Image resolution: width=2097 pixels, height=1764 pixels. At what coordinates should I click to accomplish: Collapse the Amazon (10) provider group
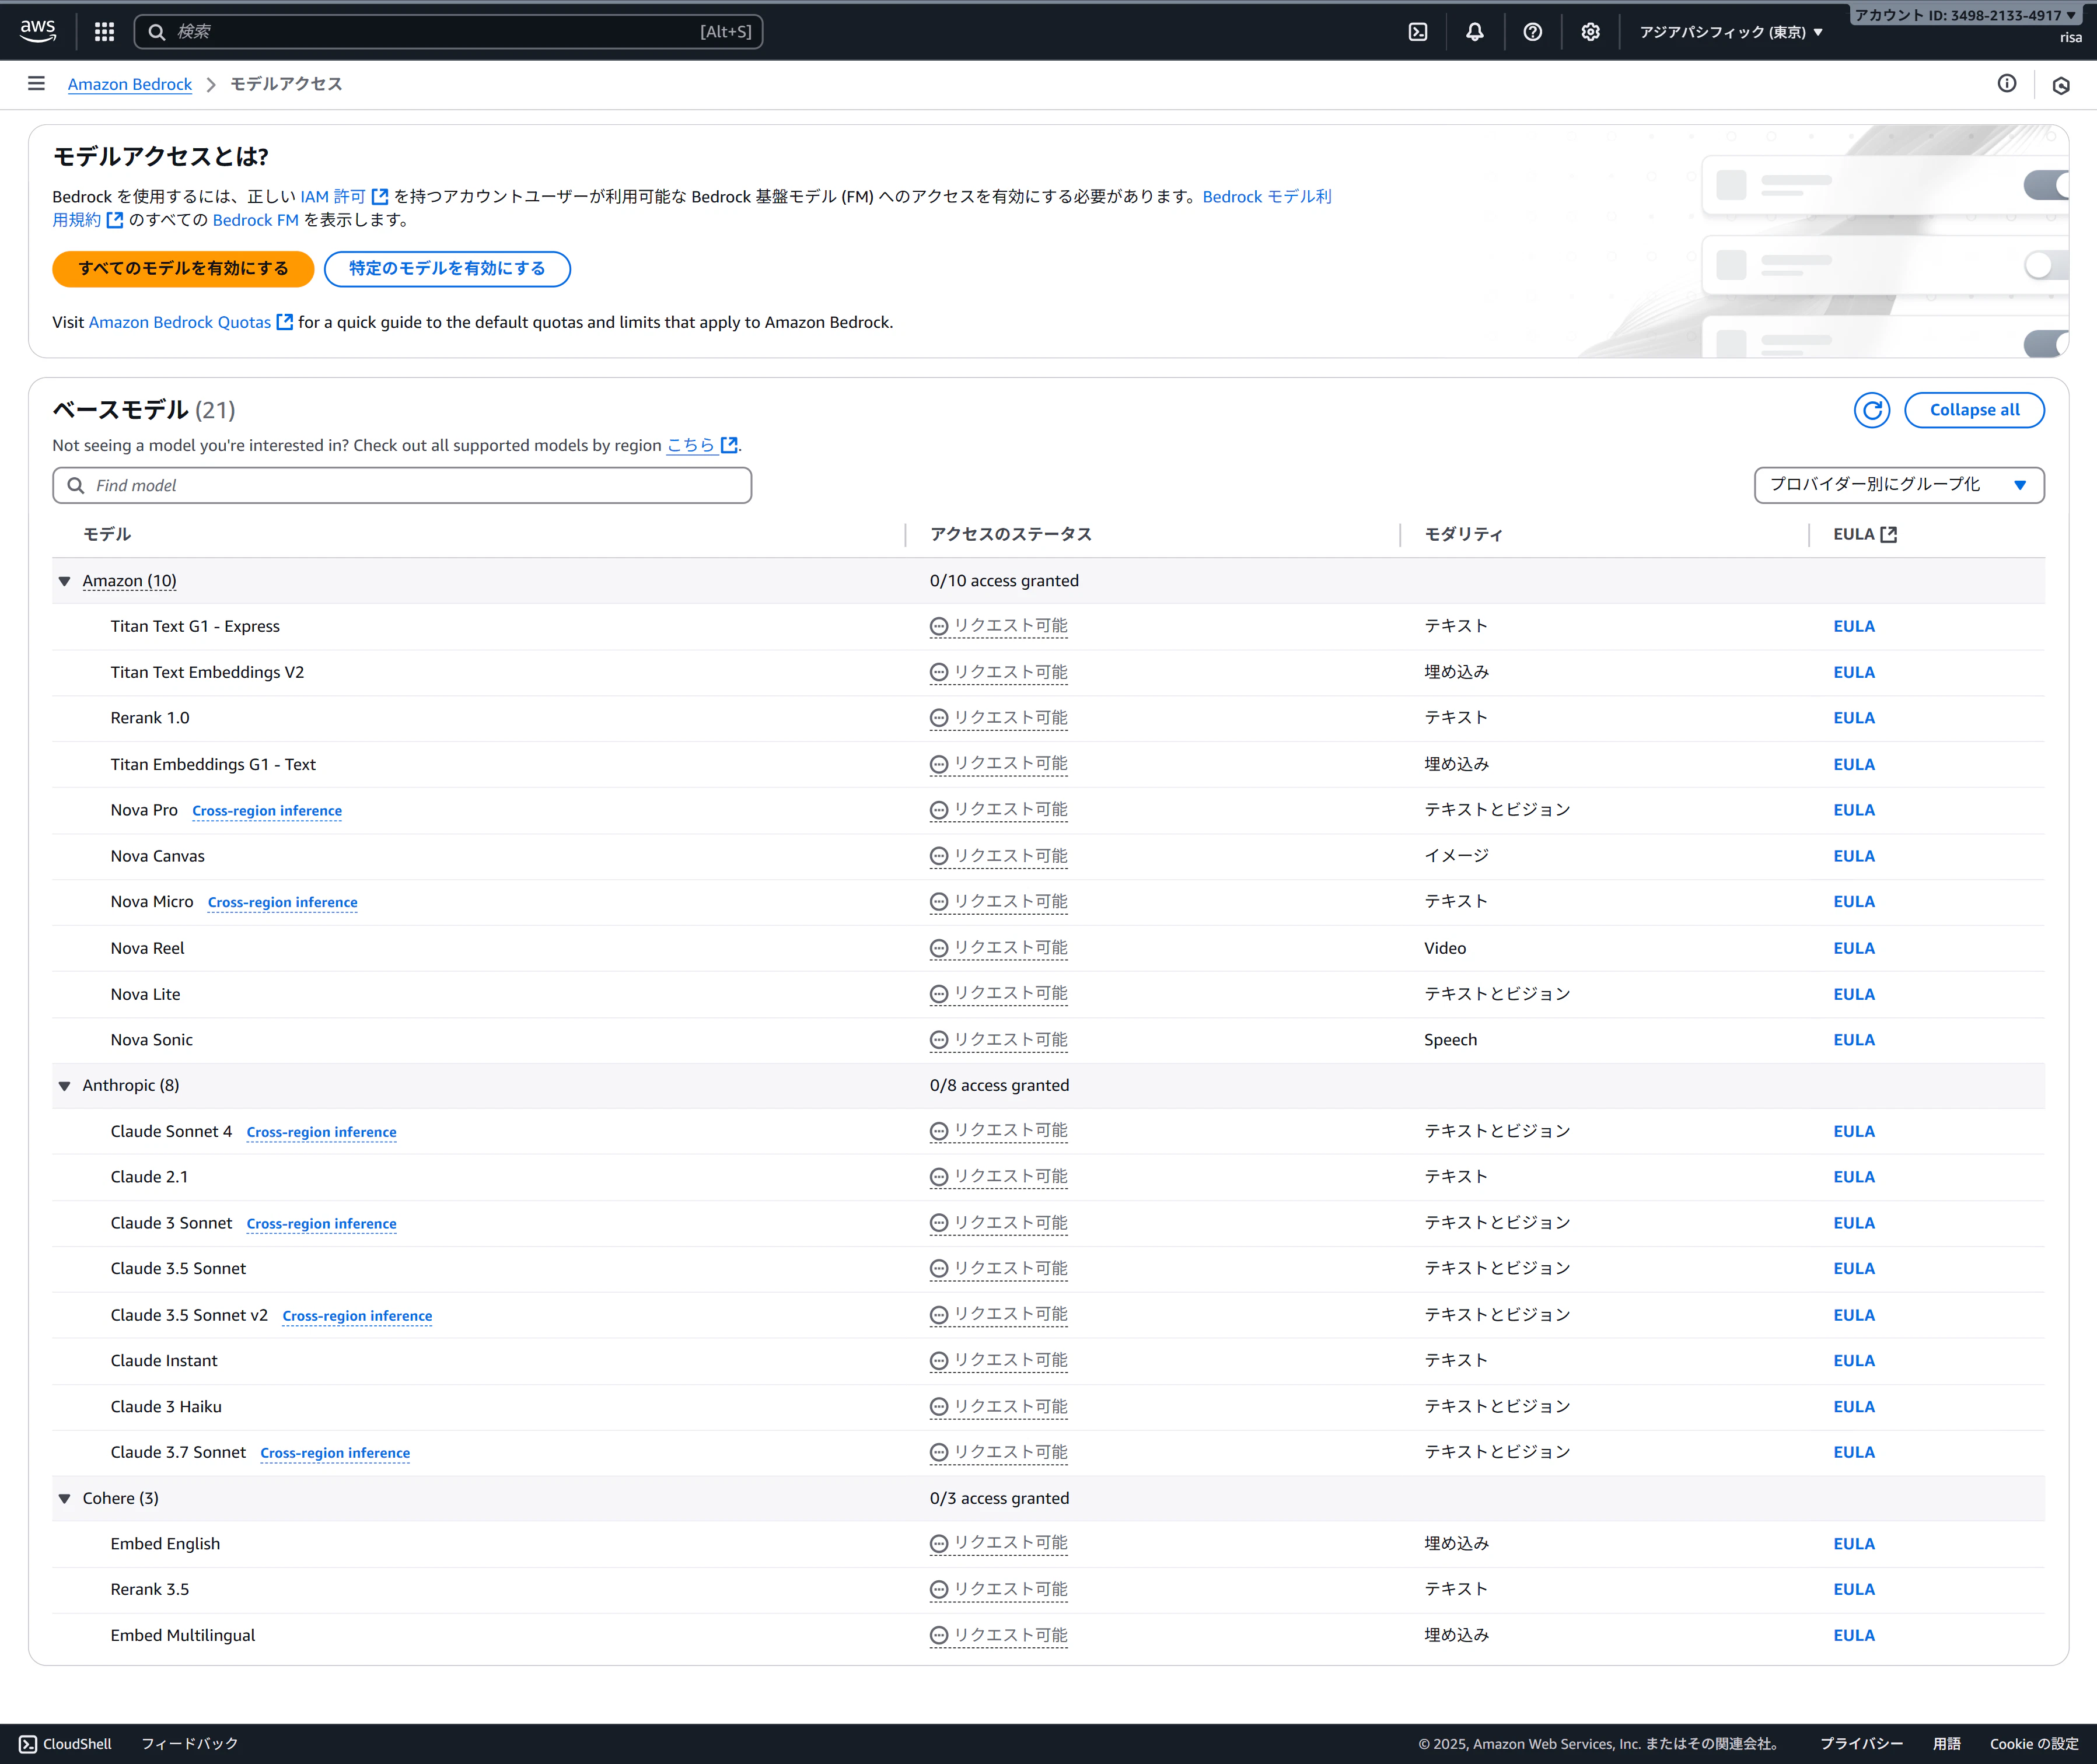pyautogui.click(x=65, y=581)
